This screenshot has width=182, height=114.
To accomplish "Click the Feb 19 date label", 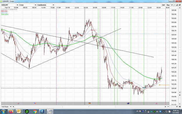I will click(8, 8).
